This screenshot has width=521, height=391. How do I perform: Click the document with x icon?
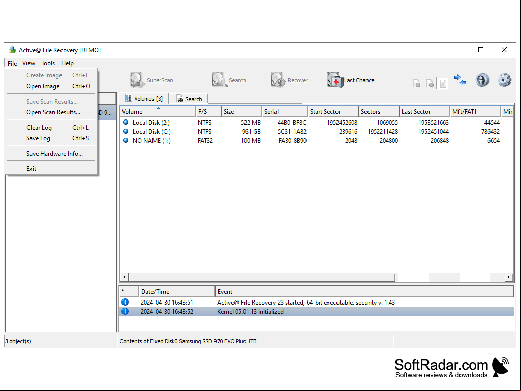click(430, 84)
